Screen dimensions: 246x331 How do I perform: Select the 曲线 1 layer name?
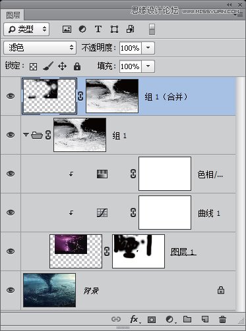tap(209, 213)
